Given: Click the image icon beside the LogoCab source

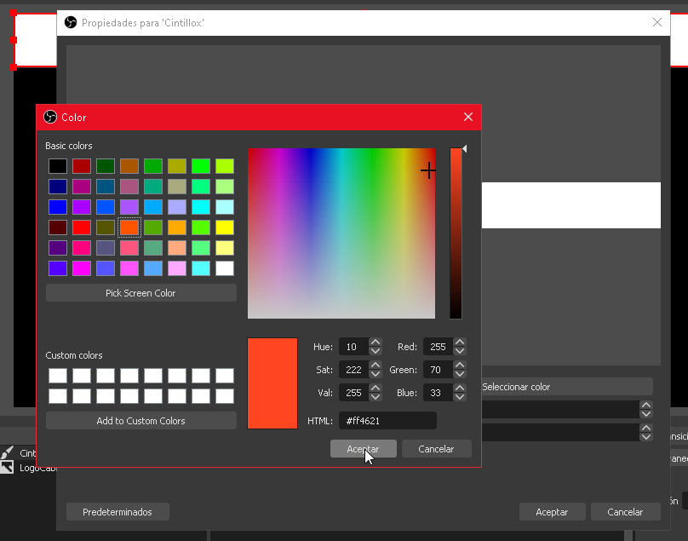Looking at the screenshot, I should point(7,467).
